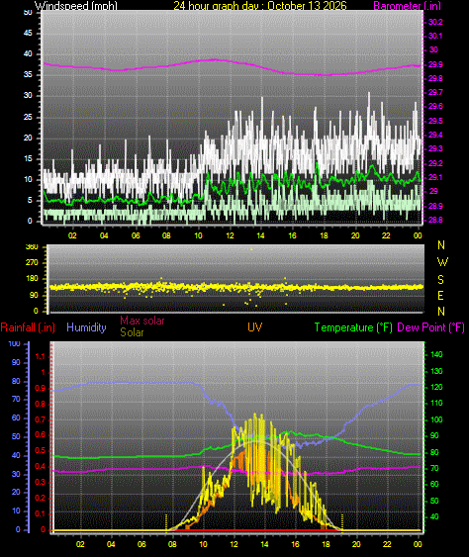The height and width of the screenshot is (557, 469).
Task: Click the Barometer (.in) label
Action: click(408, 6)
